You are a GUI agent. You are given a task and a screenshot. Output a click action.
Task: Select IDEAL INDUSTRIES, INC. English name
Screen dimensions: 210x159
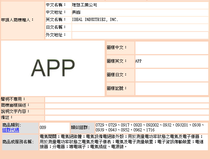95,20
